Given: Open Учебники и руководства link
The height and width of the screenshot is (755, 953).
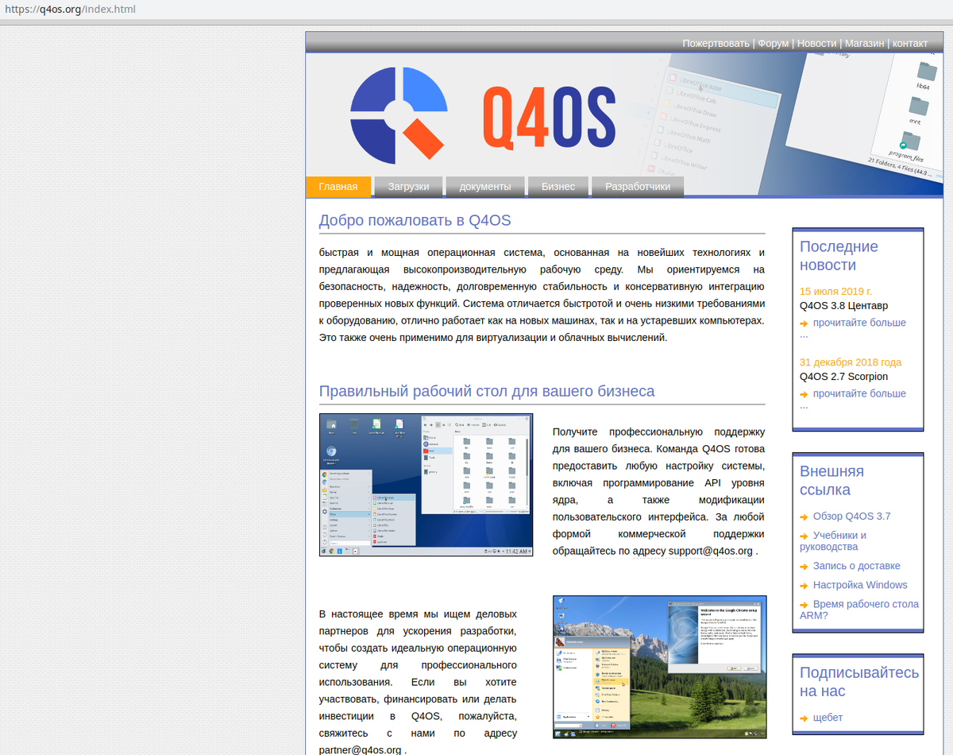Looking at the screenshot, I should click(x=833, y=540).
